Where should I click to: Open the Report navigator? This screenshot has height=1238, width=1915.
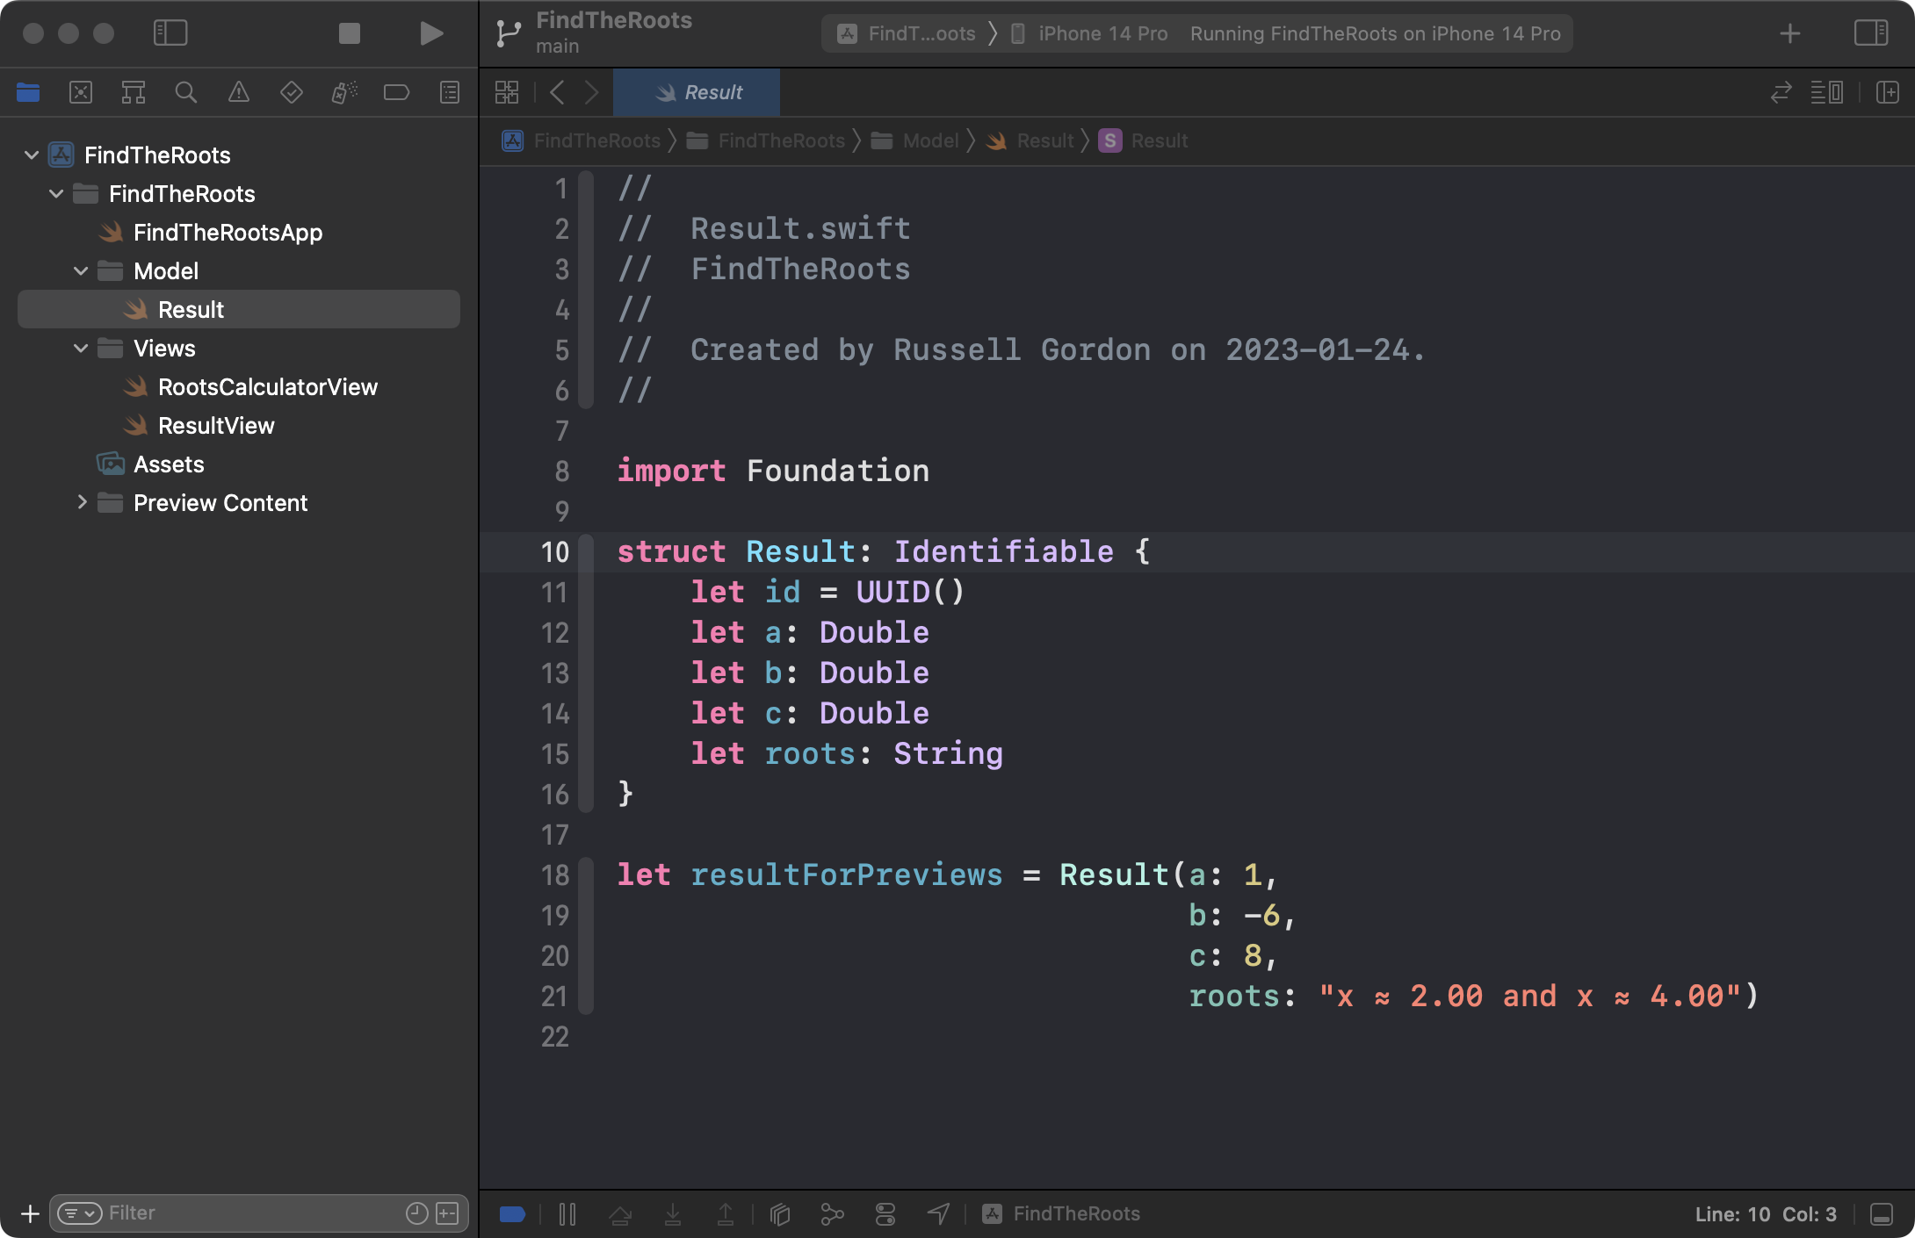click(x=449, y=92)
